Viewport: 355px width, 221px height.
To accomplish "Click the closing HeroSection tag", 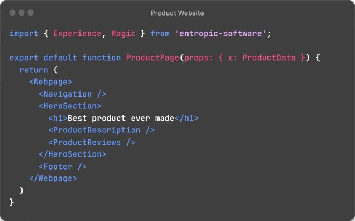I will (x=72, y=154).
